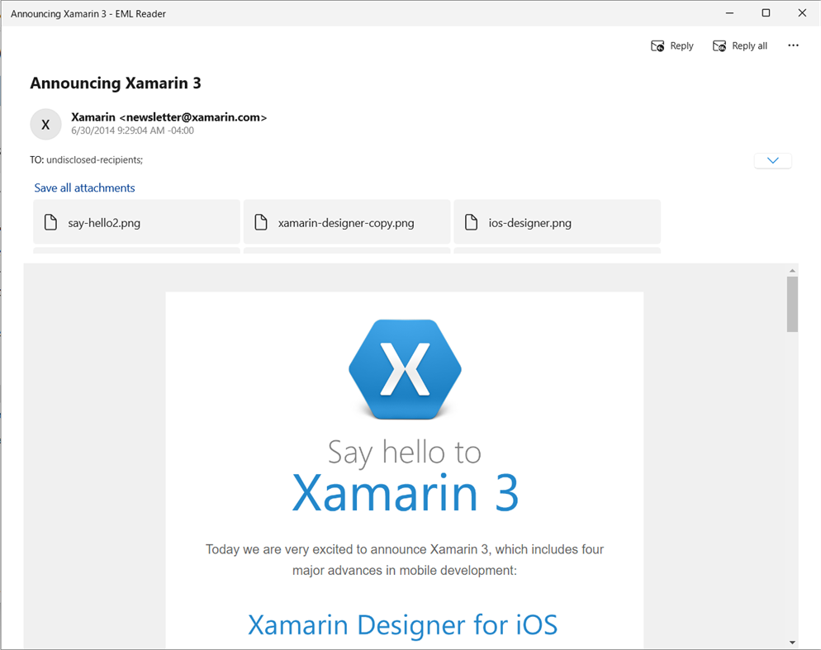The image size is (821, 650).
Task: Click the file icon on ios-designer.png attachment
Action: [x=472, y=221]
